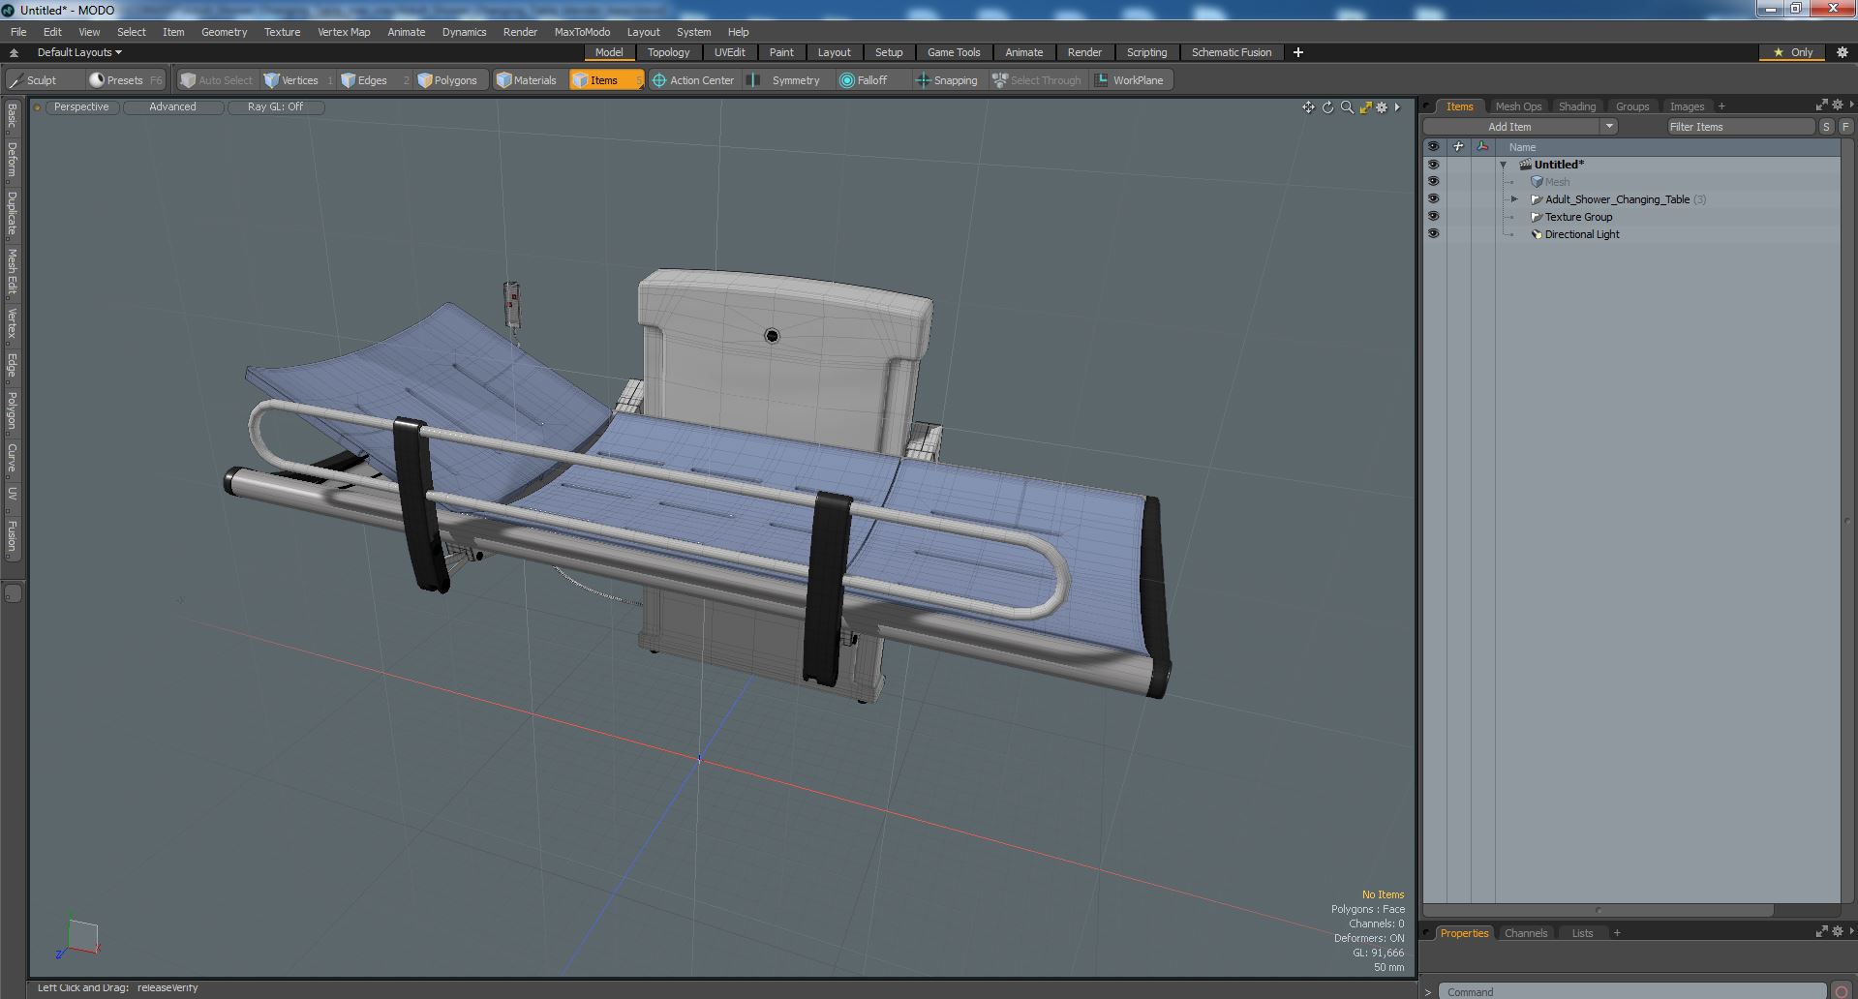Viewport: 1858px width, 999px height.
Task: Open the Default Layouts dropdown
Action: click(79, 52)
